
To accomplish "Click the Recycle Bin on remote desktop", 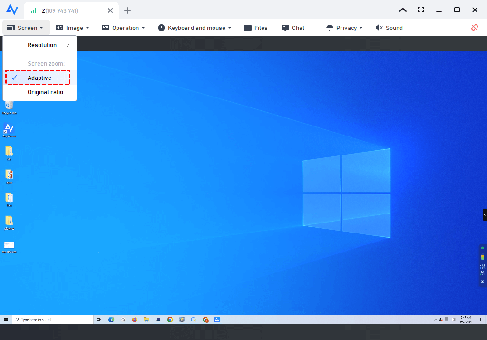I will tap(9, 106).
